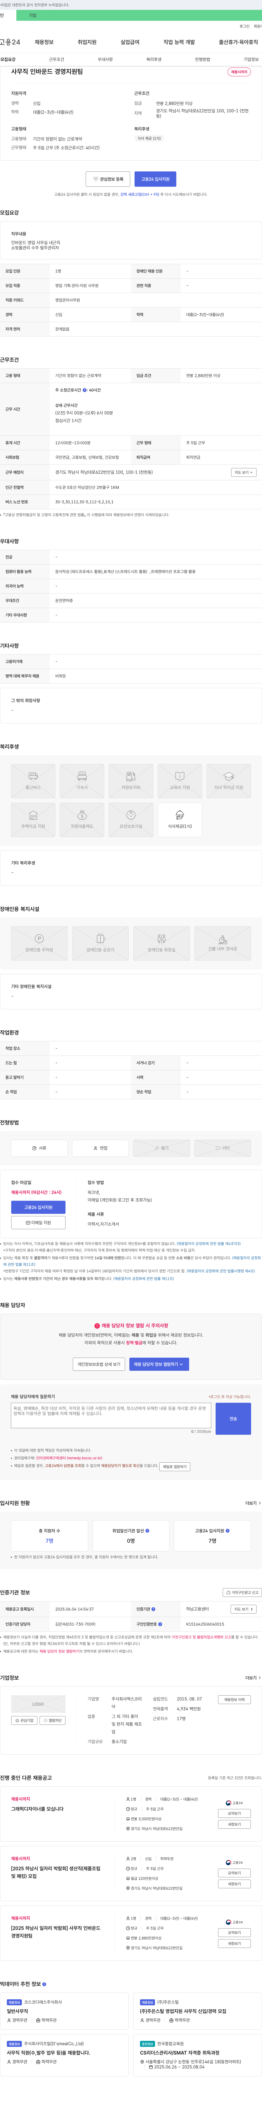Click 새창보기 for 그래픽디자이너 listing
This screenshot has width=262, height=2101.
(x=234, y=1825)
